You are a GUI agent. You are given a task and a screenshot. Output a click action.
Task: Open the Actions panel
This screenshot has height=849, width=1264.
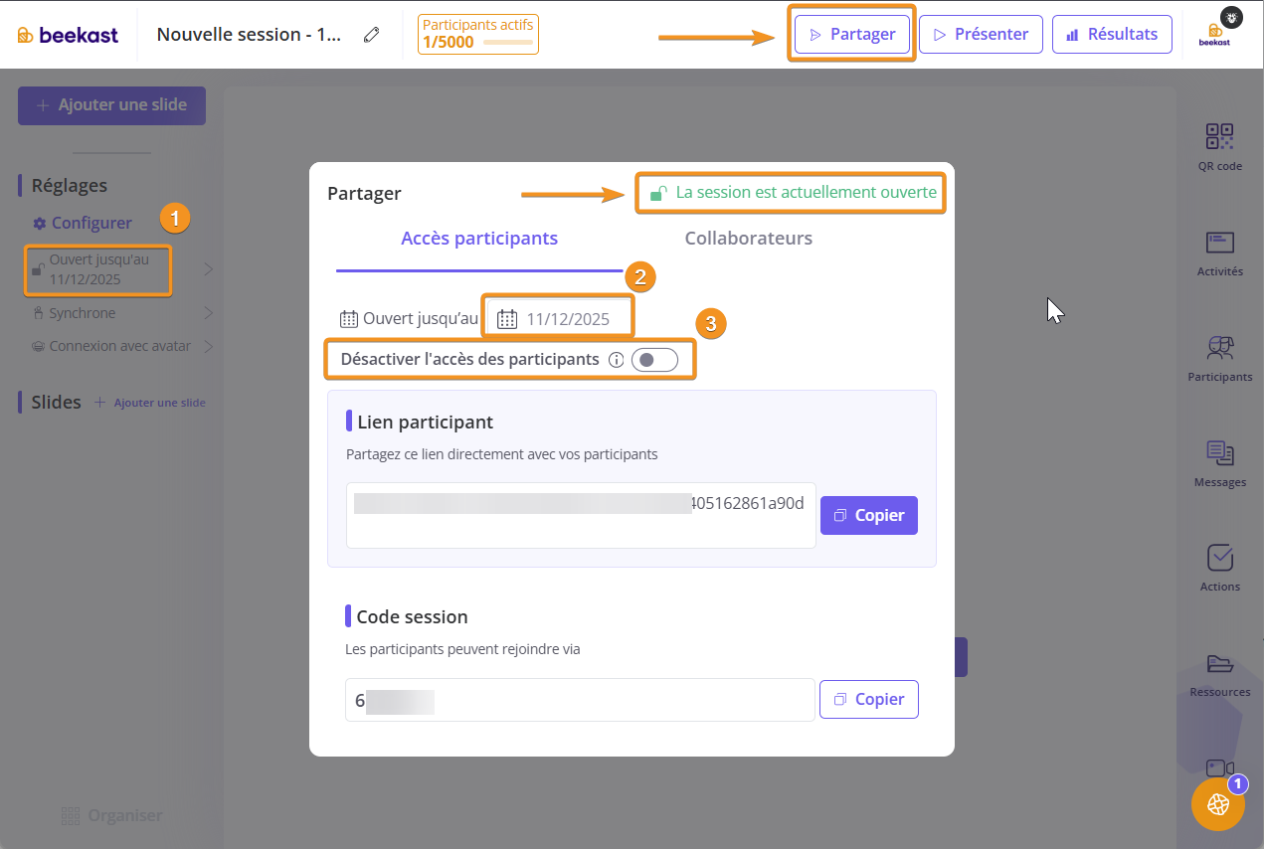coord(1219,568)
